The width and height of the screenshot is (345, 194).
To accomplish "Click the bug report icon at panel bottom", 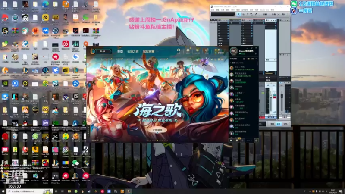I will click(x=256, y=141).
